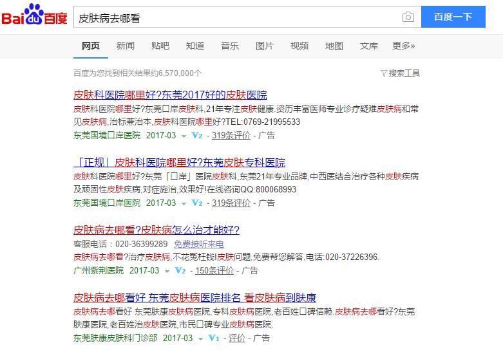Click 广告 label under first result

click(x=266, y=135)
